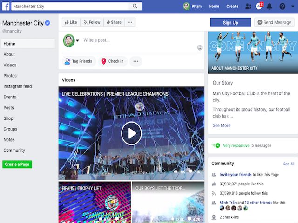This screenshot has width=298, height=223.
Task: Click in the Manchester City search field
Action: pyautogui.click(x=70, y=6)
